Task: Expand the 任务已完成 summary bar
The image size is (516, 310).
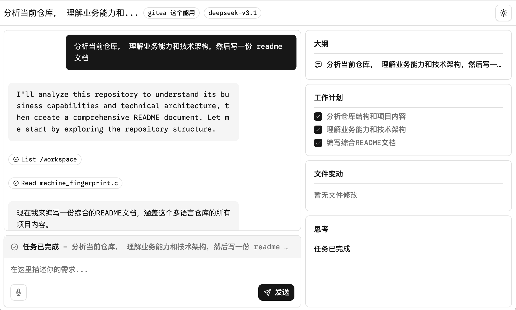Action: point(152,247)
